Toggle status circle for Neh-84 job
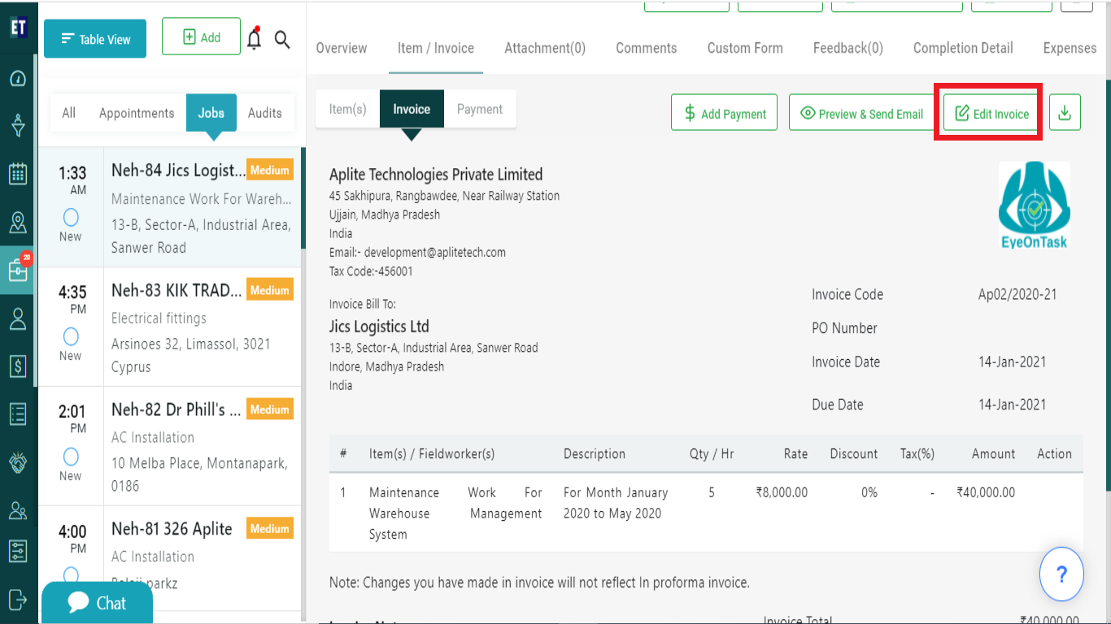The image size is (1111, 624). point(71,217)
